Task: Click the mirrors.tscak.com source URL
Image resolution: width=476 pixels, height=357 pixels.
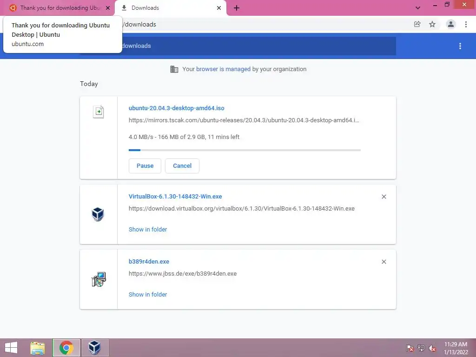Action: tap(244, 120)
